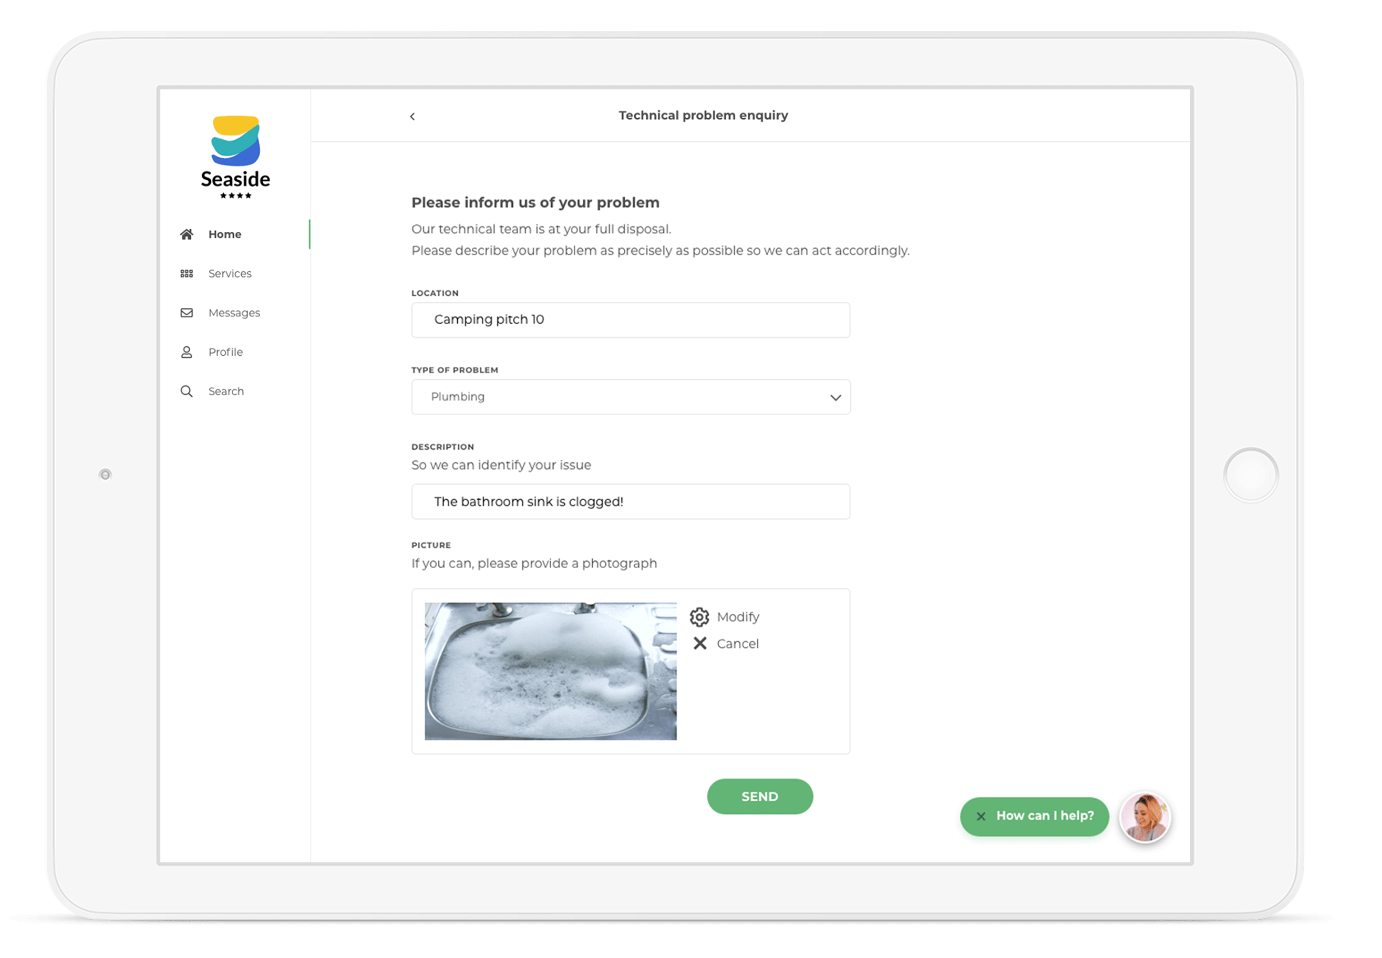Click the Modify gear icon
Image resolution: width=1382 pixels, height=958 pixels.
tap(699, 617)
